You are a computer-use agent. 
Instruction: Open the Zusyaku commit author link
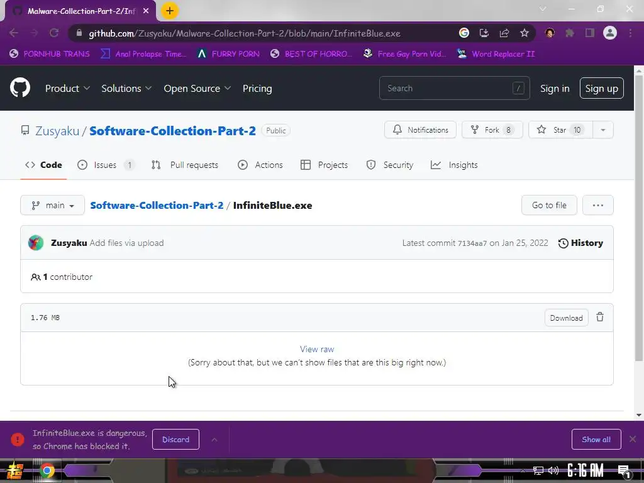[x=69, y=243]
